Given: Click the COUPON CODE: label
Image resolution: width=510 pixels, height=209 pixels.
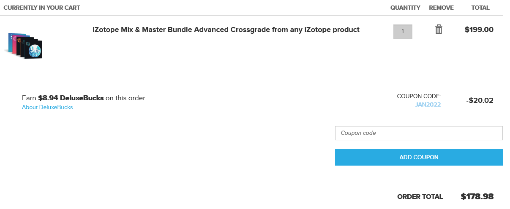Looking at the screenshot, I should (419, 96).
